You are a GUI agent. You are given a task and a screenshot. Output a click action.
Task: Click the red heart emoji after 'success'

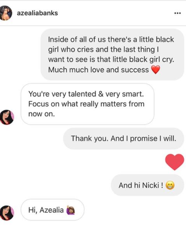(156, 70)
